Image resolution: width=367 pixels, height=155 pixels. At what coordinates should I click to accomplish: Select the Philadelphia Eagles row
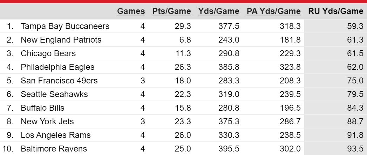(x=184, y=67)
